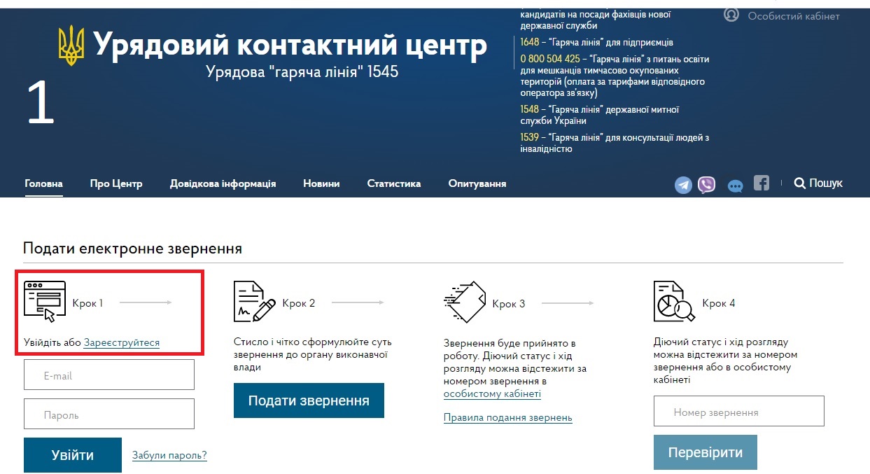Image resolution: width=870 pixels, height=474 pixels.
Task: Click the Крок 2 document pen icon
Action: click(254, 302)
